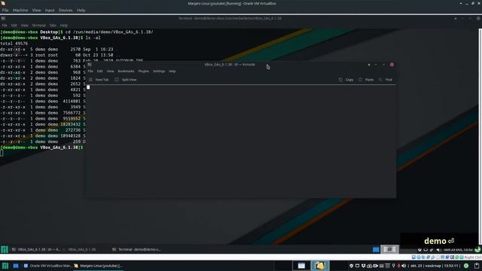Open Konsole Edit menu
Image resolution: width=482 pixels, height=271 pixels.
click(x=100, y=71)
